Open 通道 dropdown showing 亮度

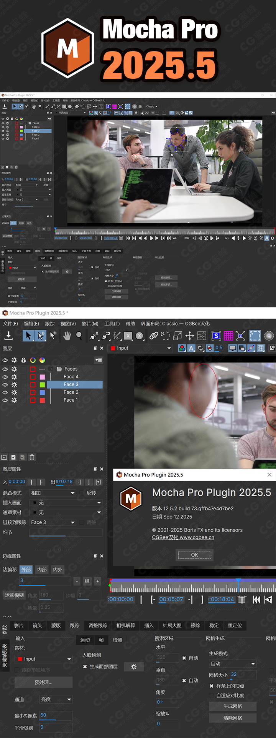coord(56,700)
